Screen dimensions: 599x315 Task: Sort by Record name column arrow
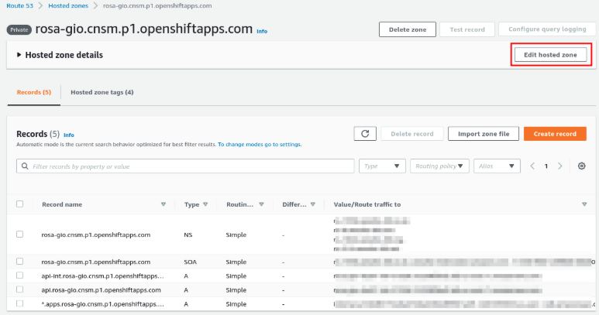tap(164, 204)
